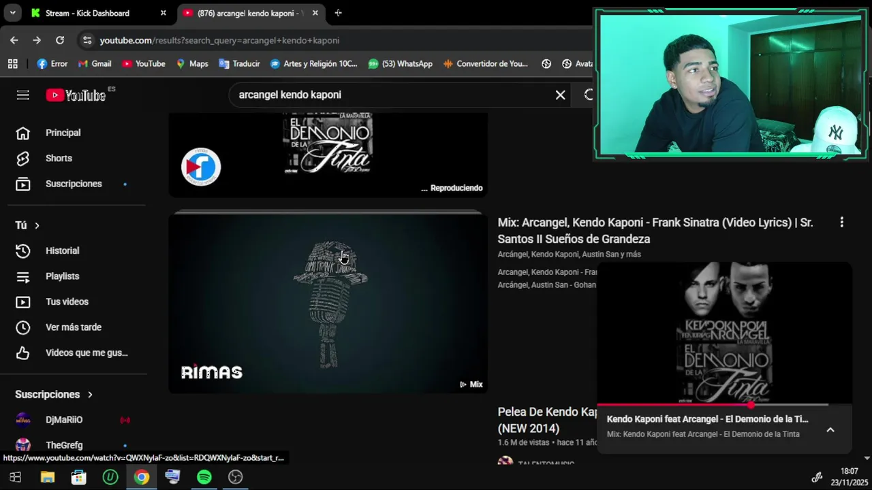The width and height of the screenshot is (872, 490).
Task: Open the Maps bookmark
Action: (x=192, y=63)
